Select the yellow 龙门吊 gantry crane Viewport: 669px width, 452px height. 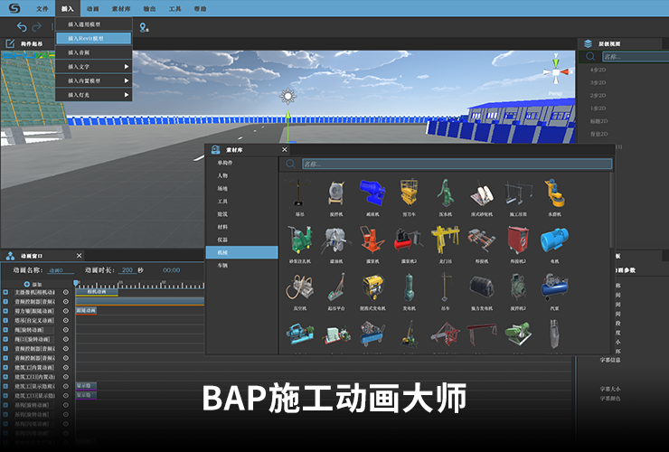click(445, 240)
